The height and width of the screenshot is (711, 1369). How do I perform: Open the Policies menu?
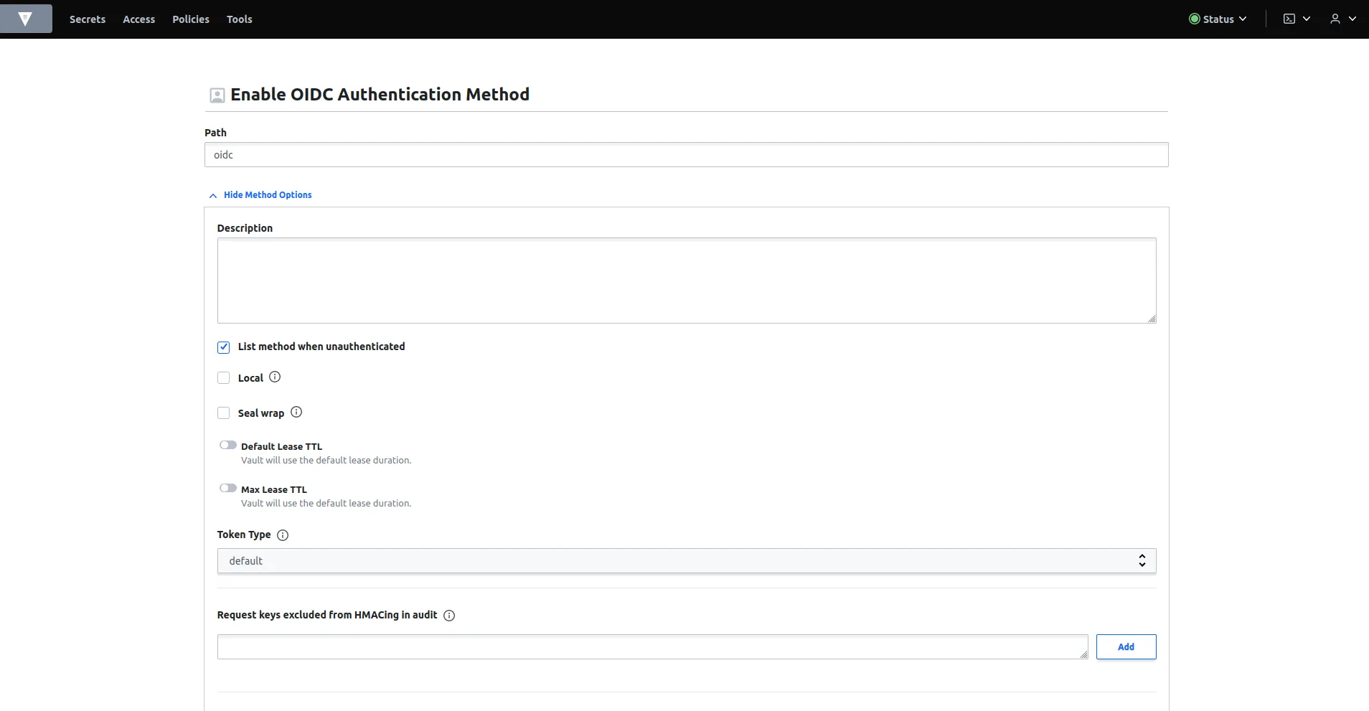point(191,19)
